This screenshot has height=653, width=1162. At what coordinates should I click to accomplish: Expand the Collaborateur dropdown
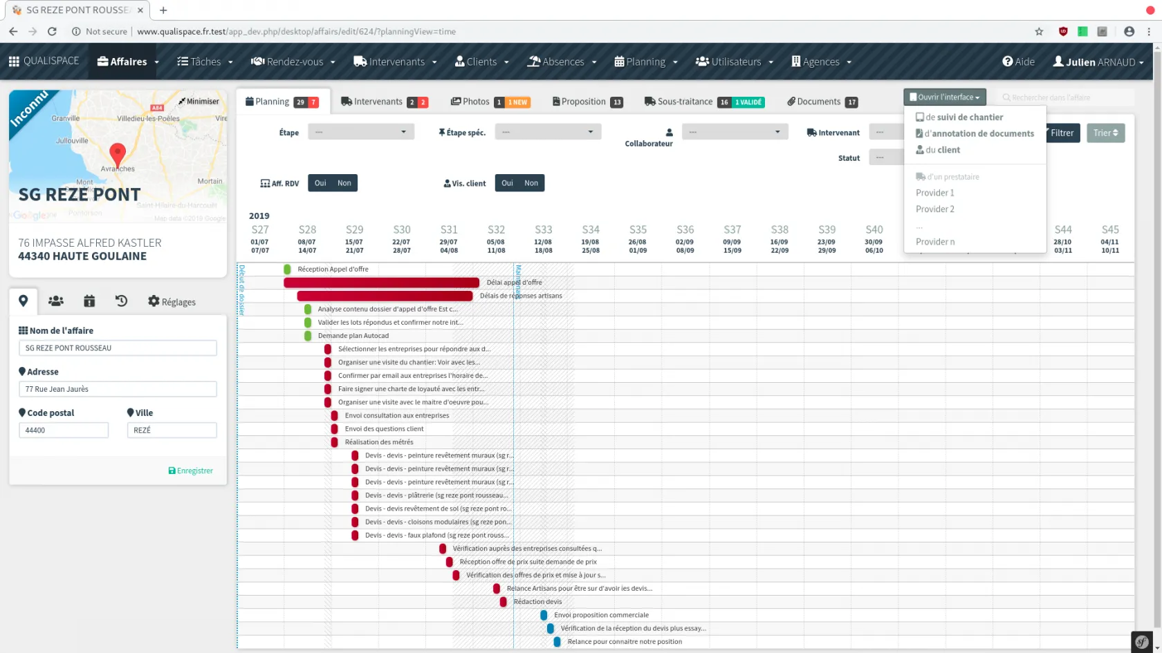point(735,132)
